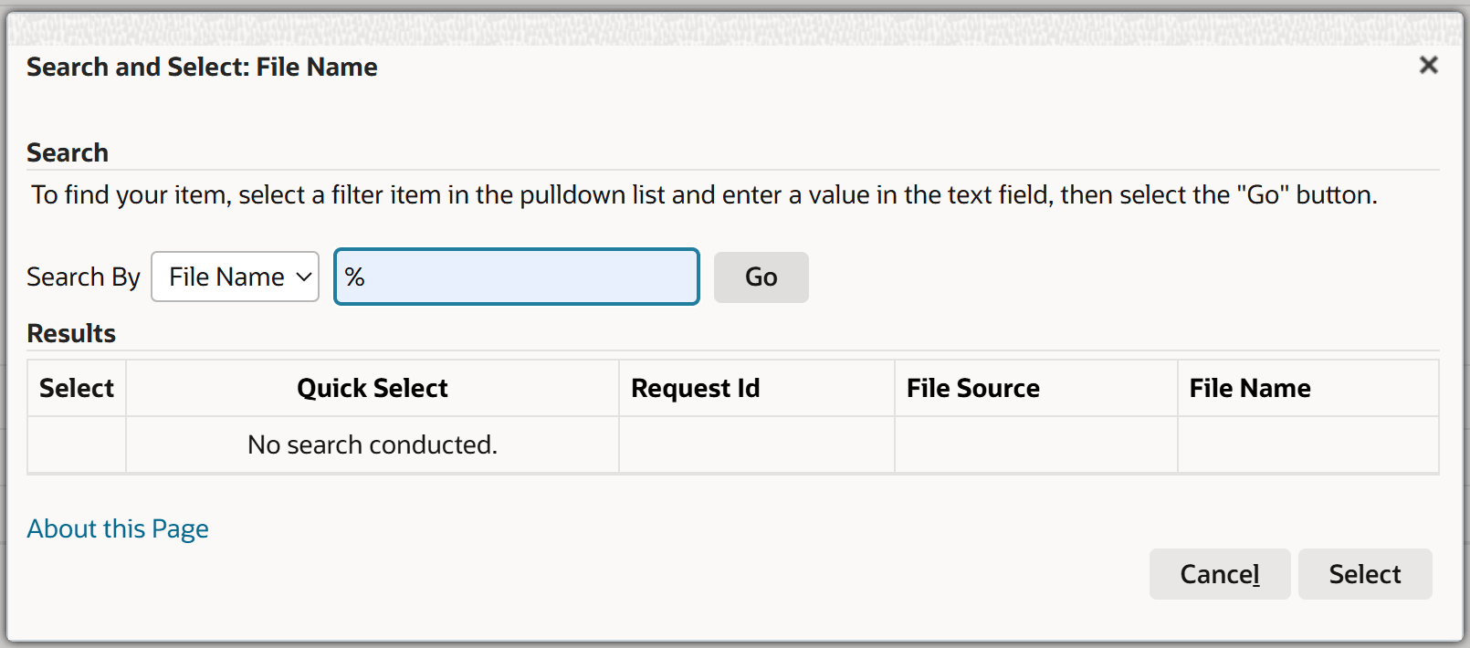Click the No search conducted cell
Image resolution: width=1470 pixels, height=648 pixels.
(373, 445)
